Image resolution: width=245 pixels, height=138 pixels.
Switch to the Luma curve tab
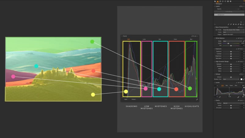[144, 39]
